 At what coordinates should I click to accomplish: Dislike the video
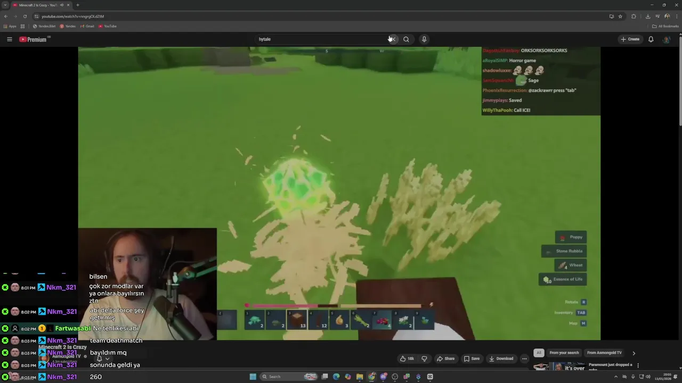[x=424, y=359]
